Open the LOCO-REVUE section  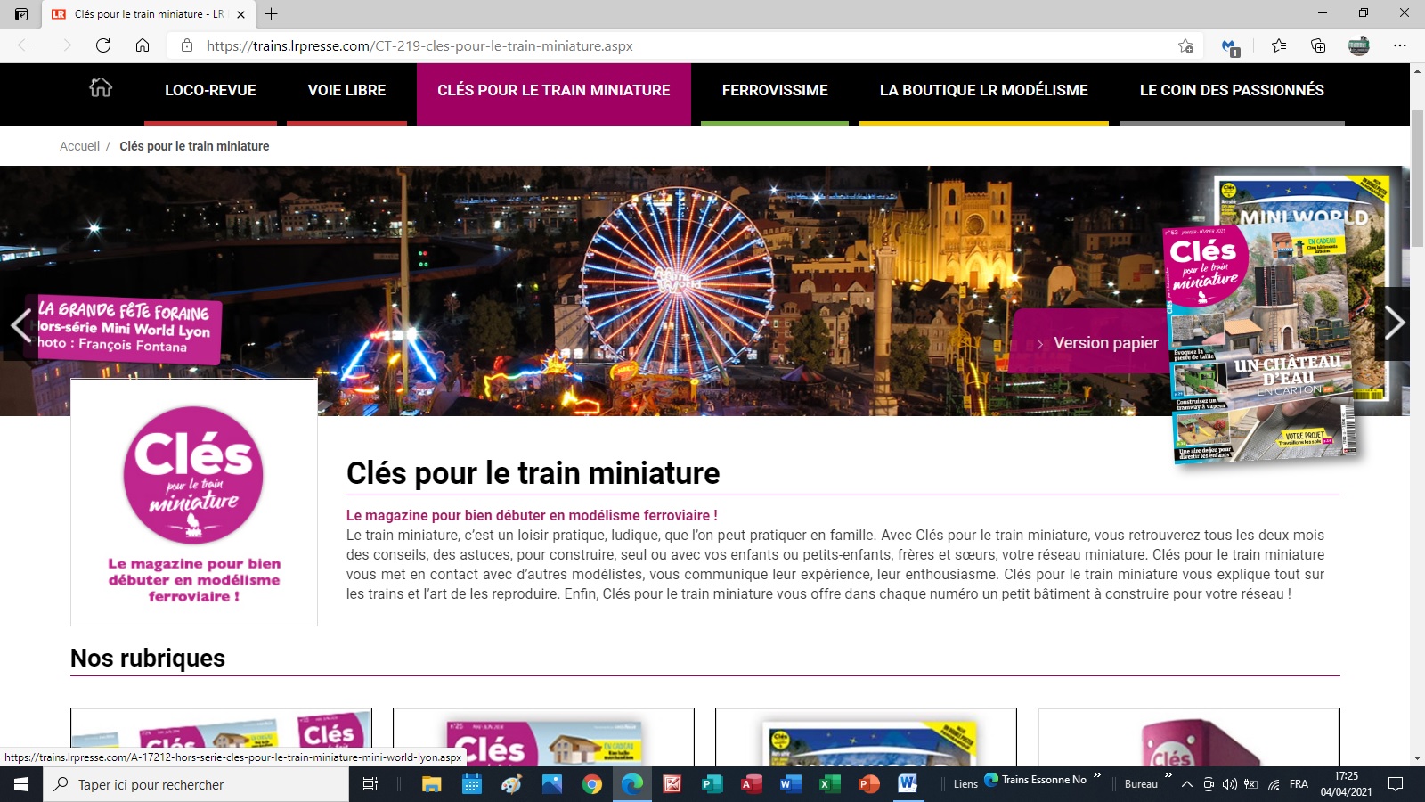point(210,90)
